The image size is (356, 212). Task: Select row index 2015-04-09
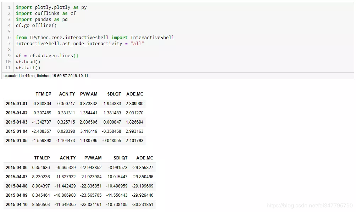pyautogui.click(x=17, y=195)
